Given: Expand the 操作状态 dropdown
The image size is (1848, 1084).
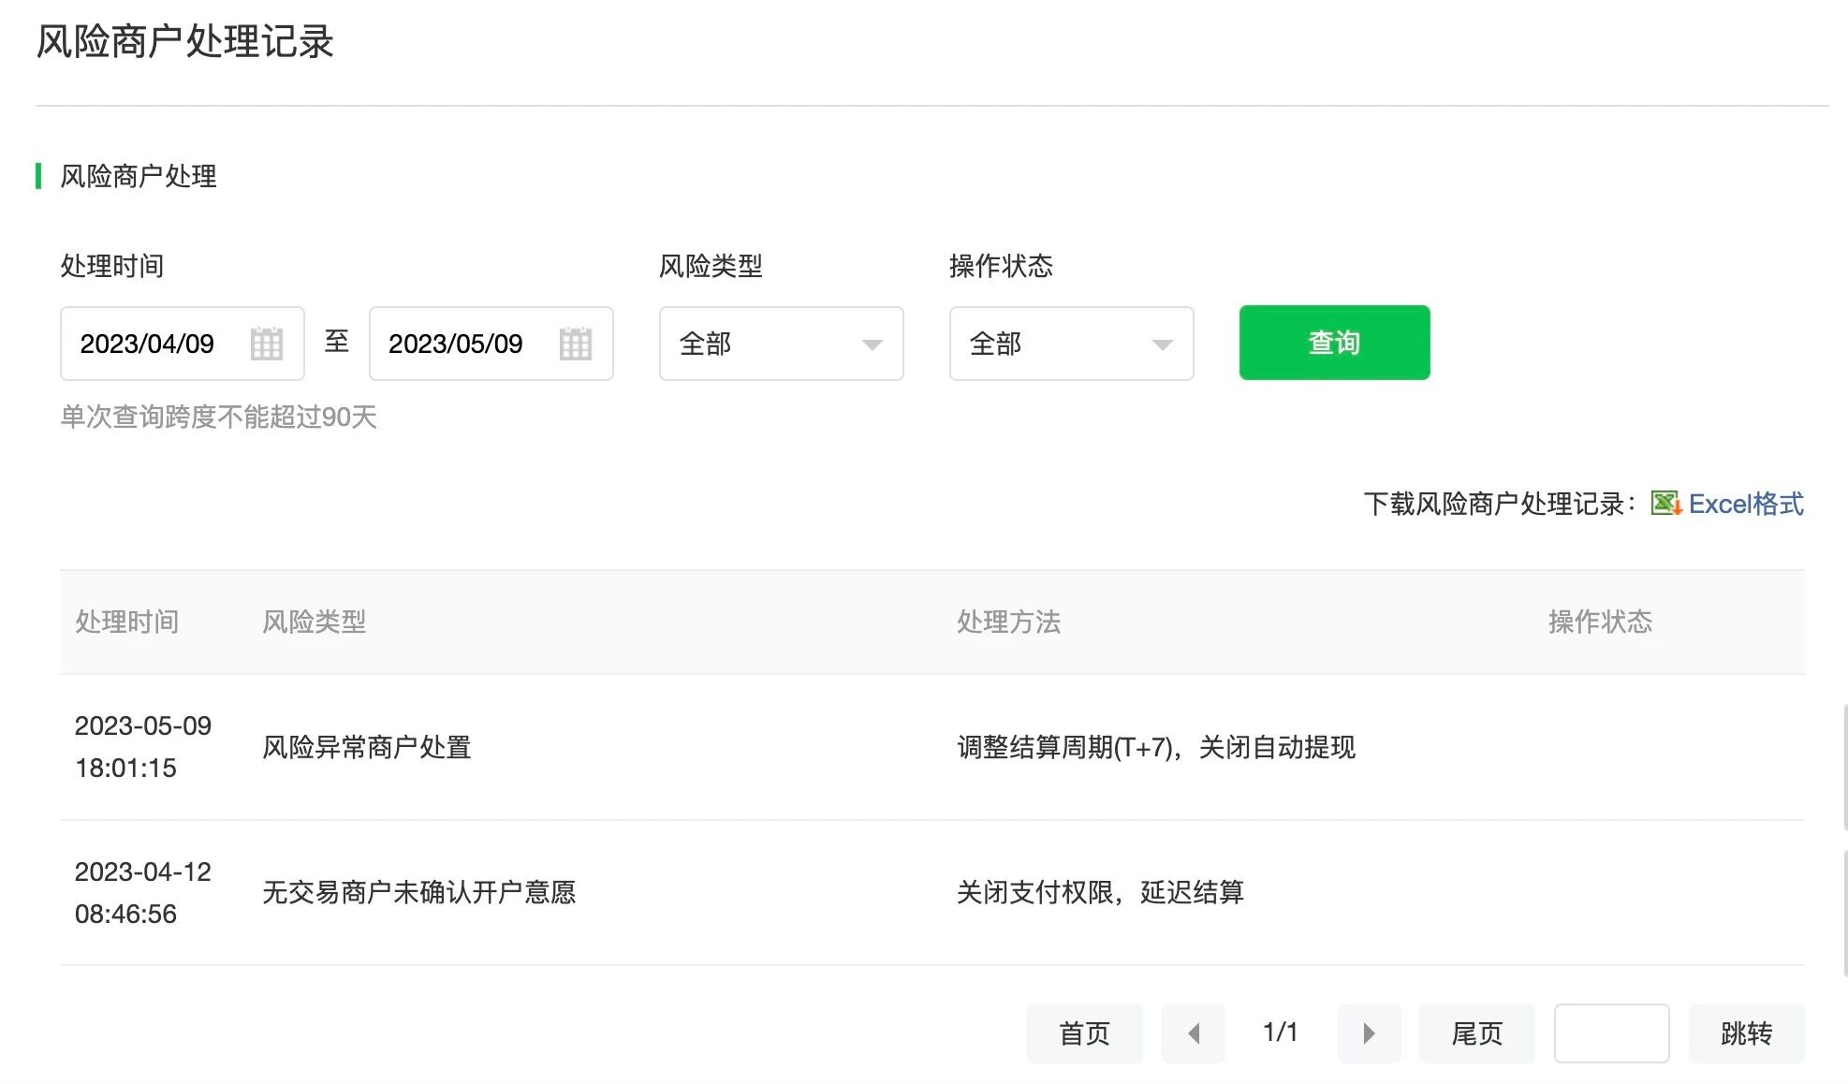Looking at the screenshot, I should pyautogui.click(x=1071, y=344).
